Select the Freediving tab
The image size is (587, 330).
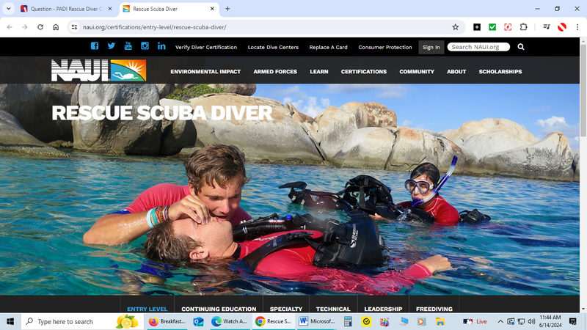[434, 309]
